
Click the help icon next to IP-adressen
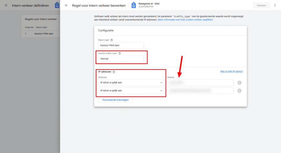point(114,72)
